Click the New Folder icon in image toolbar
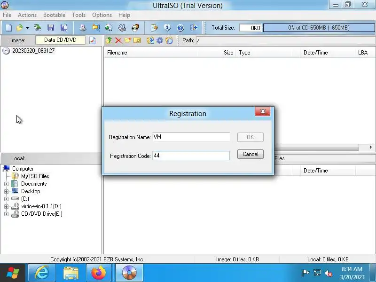376x282 pixels. coord(127,40)
